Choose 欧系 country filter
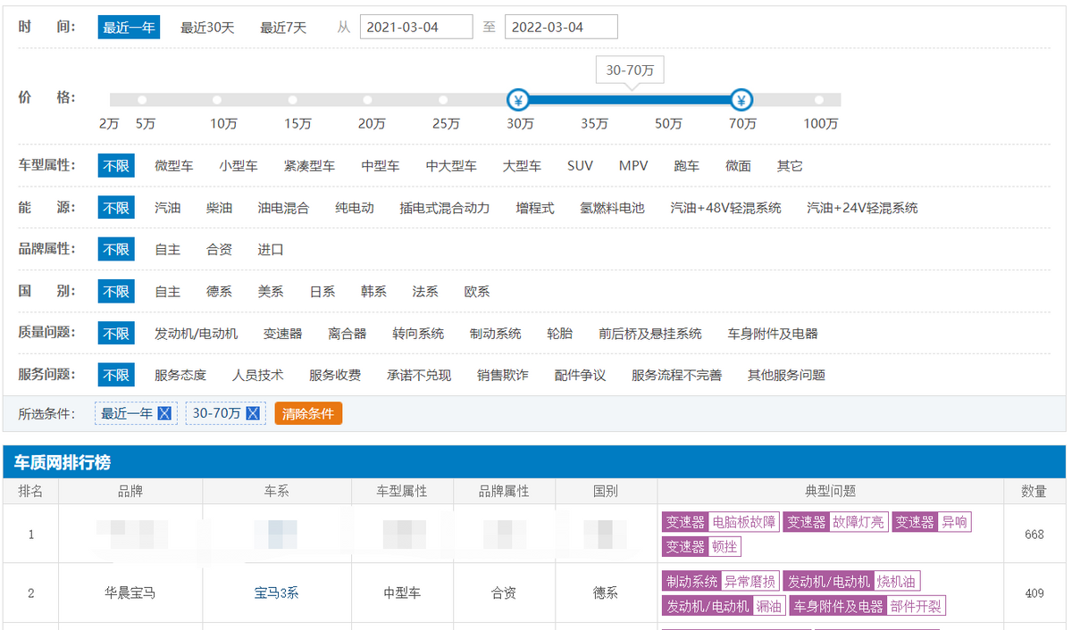This screenshot has height=630, width=1072. point(477,292)
